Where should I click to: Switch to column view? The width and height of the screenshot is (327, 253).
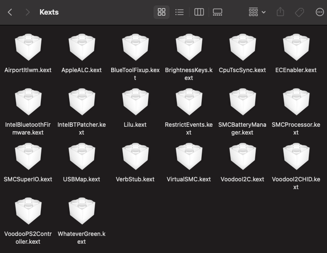(199, 12)
